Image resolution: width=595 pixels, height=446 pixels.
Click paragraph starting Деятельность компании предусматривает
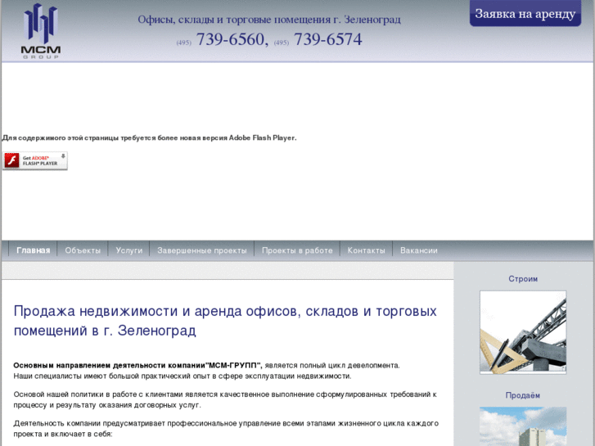(226, 429)
